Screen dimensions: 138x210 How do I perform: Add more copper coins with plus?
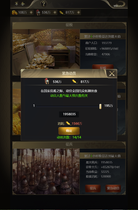pyautogui.click(x=31, y=13)
